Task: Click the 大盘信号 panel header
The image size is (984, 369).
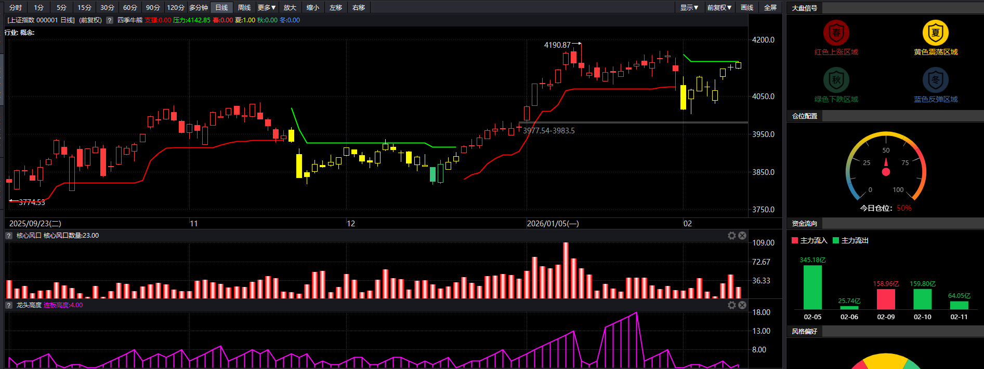Action: click(x=805, y=8)
